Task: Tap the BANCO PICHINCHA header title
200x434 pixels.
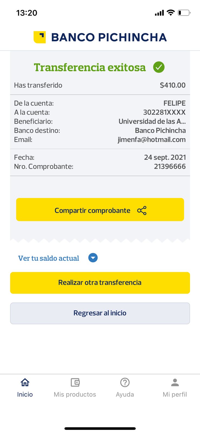Action: click(x=109, y=37)
